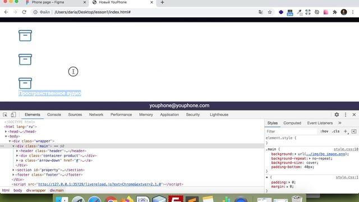Close the DevTools panel
This screenshot has width=359, height=202.
(354, 114)
